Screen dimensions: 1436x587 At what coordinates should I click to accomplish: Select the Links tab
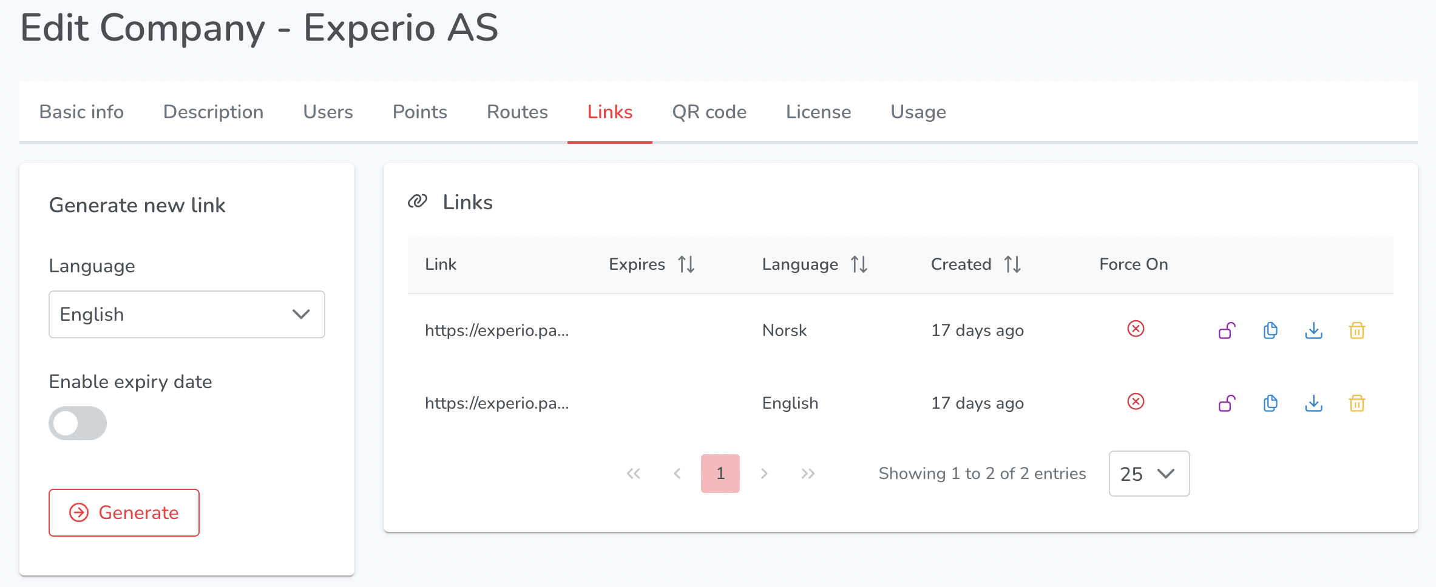tap(610, 112)
